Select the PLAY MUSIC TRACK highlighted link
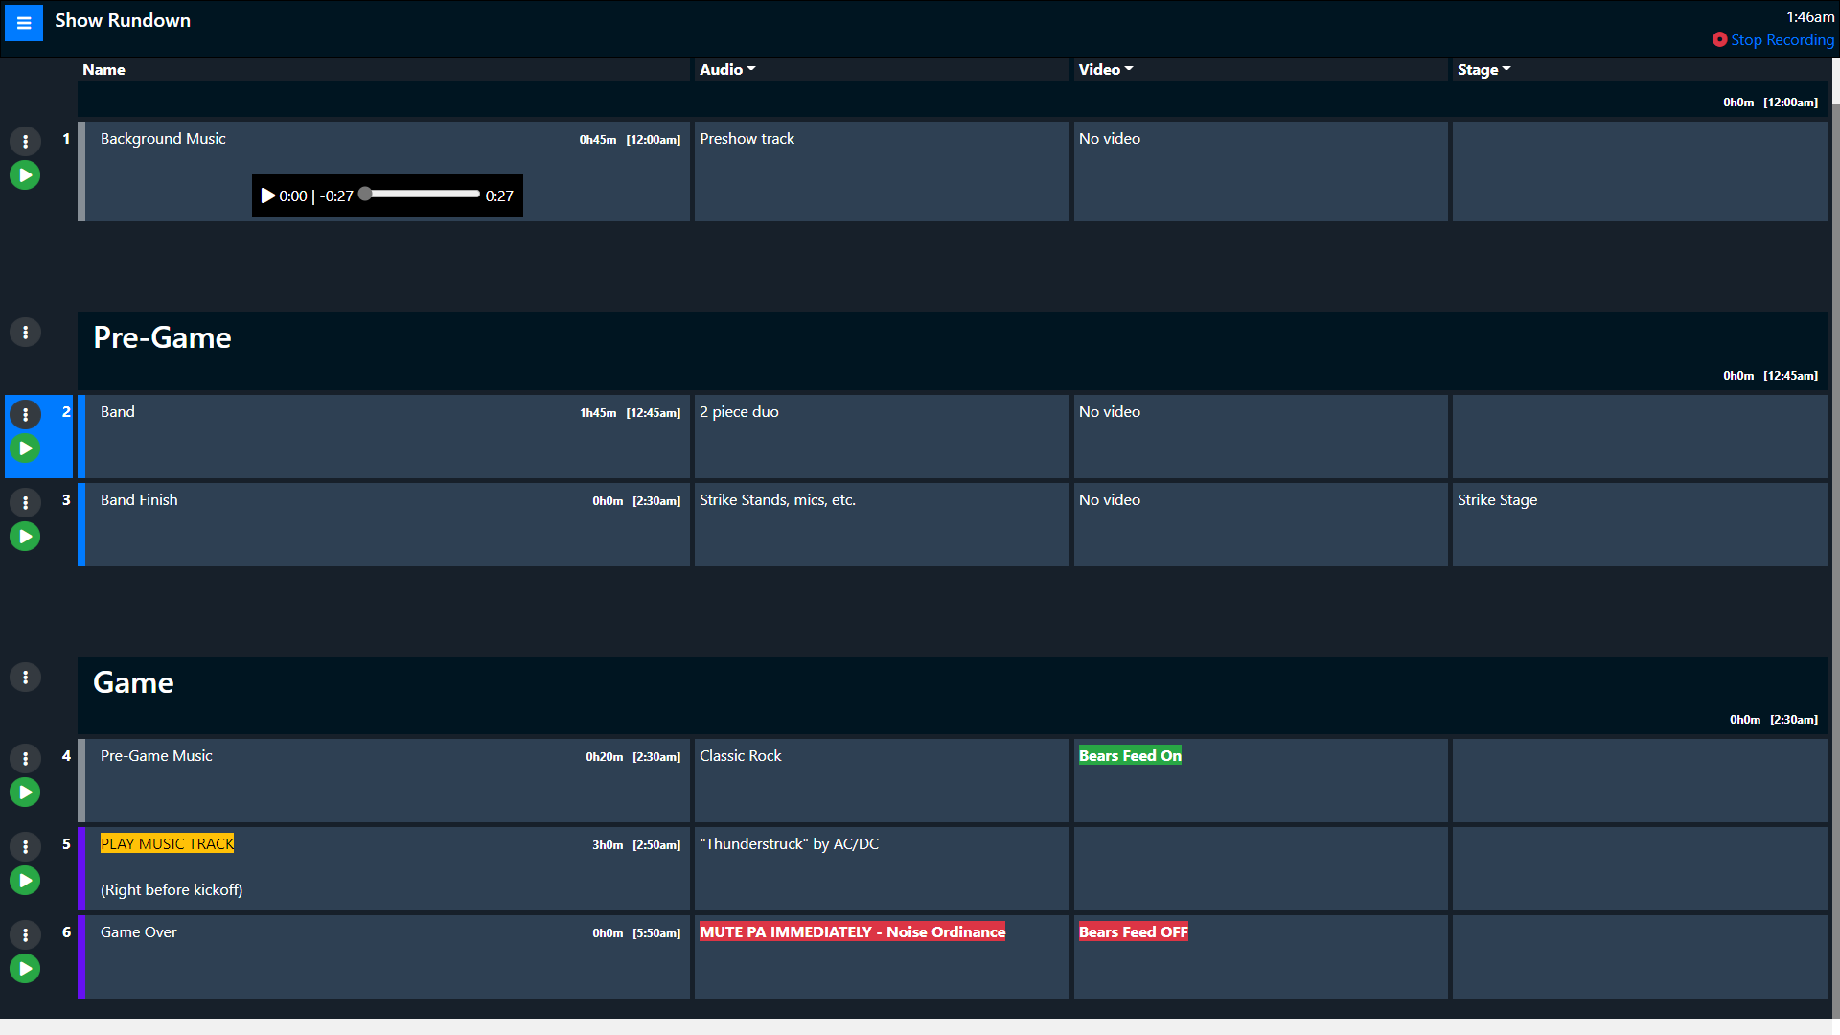1840x1035 pixels. [x=167, y=843]
